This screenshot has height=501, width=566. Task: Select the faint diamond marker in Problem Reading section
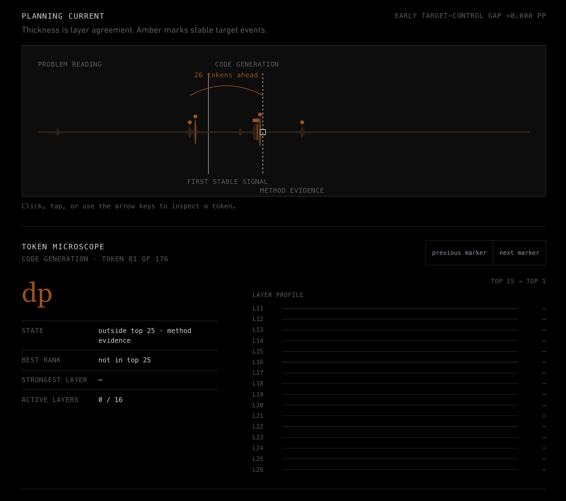coord(57,132)
